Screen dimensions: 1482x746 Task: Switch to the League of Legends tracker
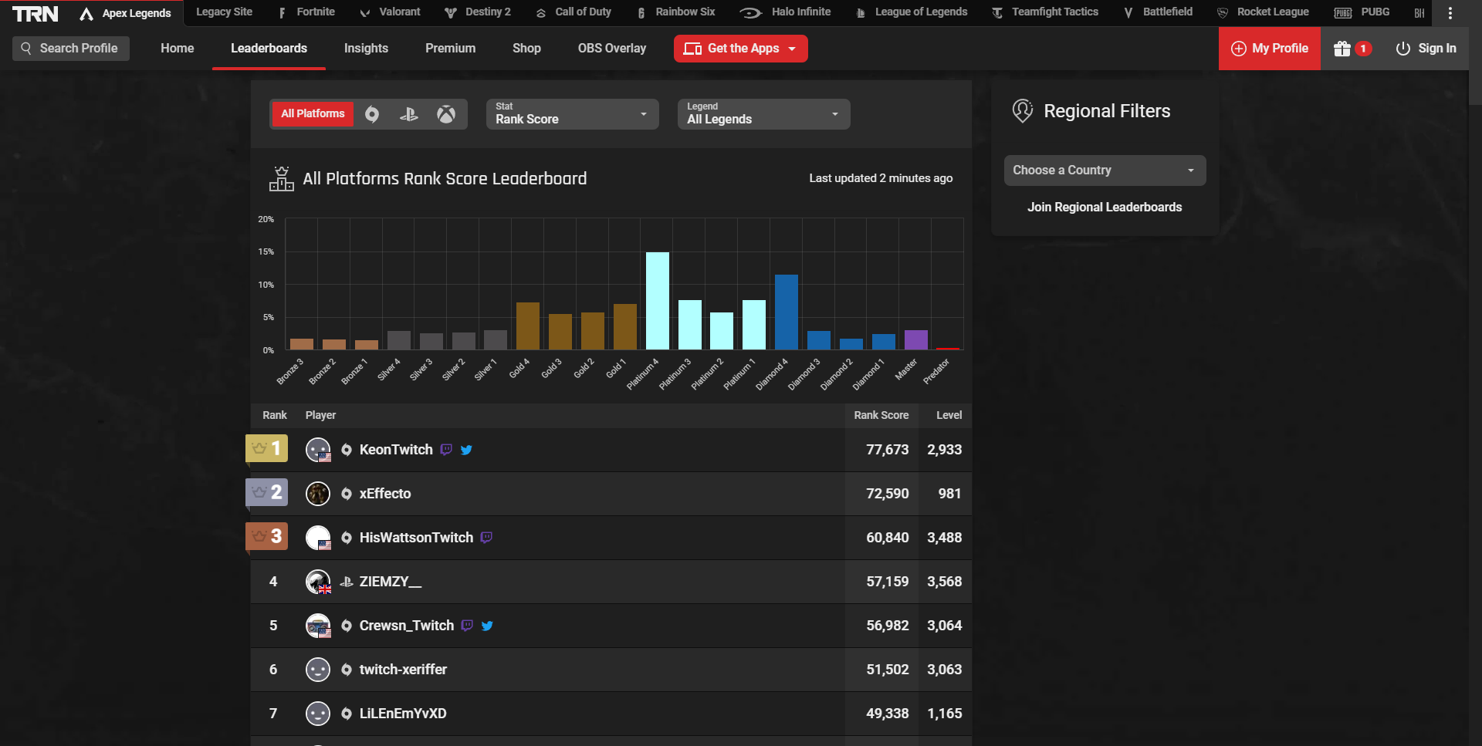coord(912,12)
